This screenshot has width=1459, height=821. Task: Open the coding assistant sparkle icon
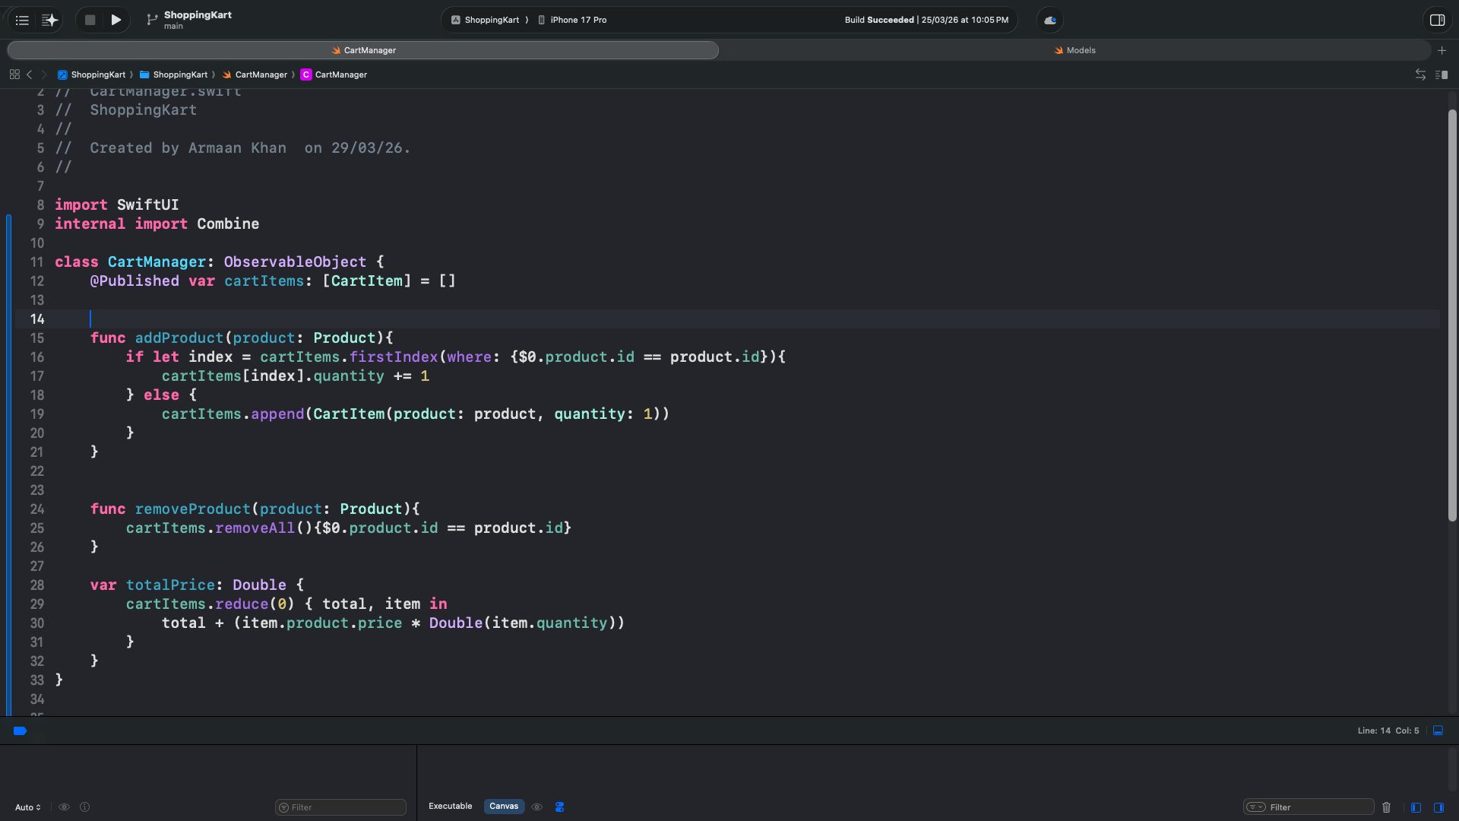[49, 20]
